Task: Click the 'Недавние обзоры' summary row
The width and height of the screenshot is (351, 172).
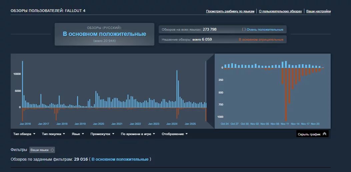Action: point(223,40)
